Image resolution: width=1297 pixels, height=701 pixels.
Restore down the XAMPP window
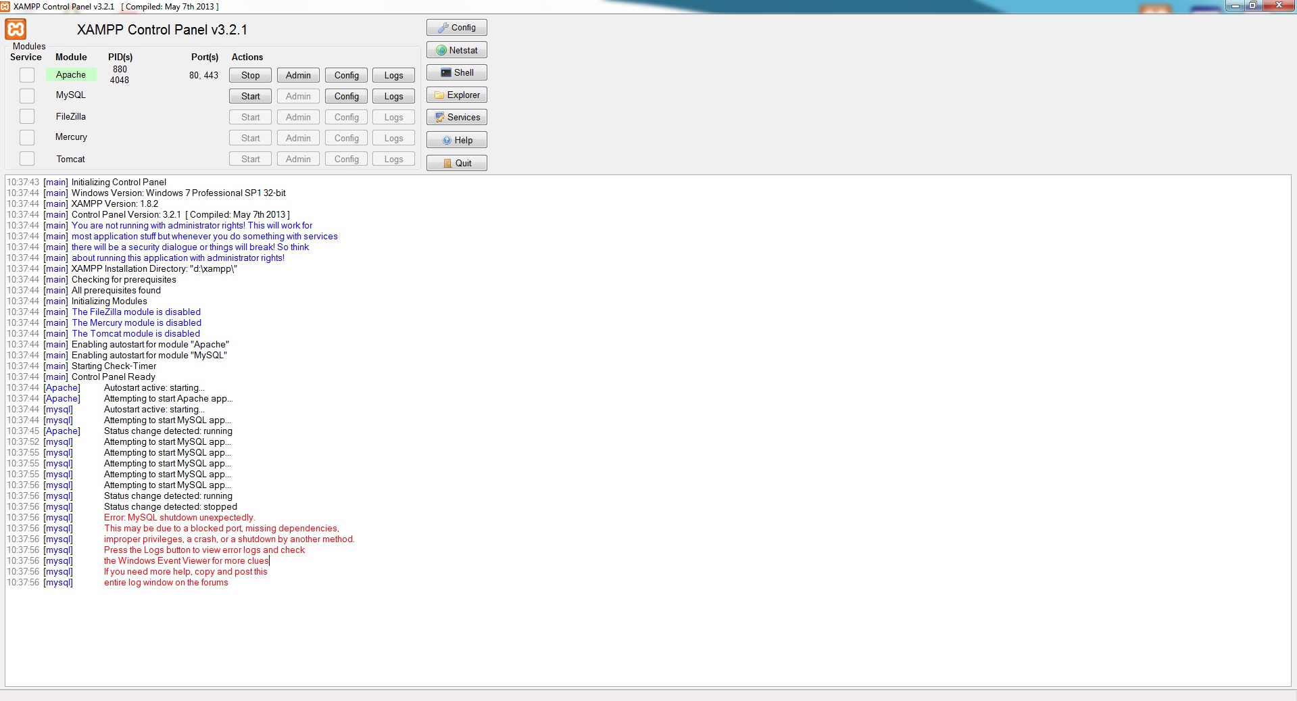coord(1252,5)
